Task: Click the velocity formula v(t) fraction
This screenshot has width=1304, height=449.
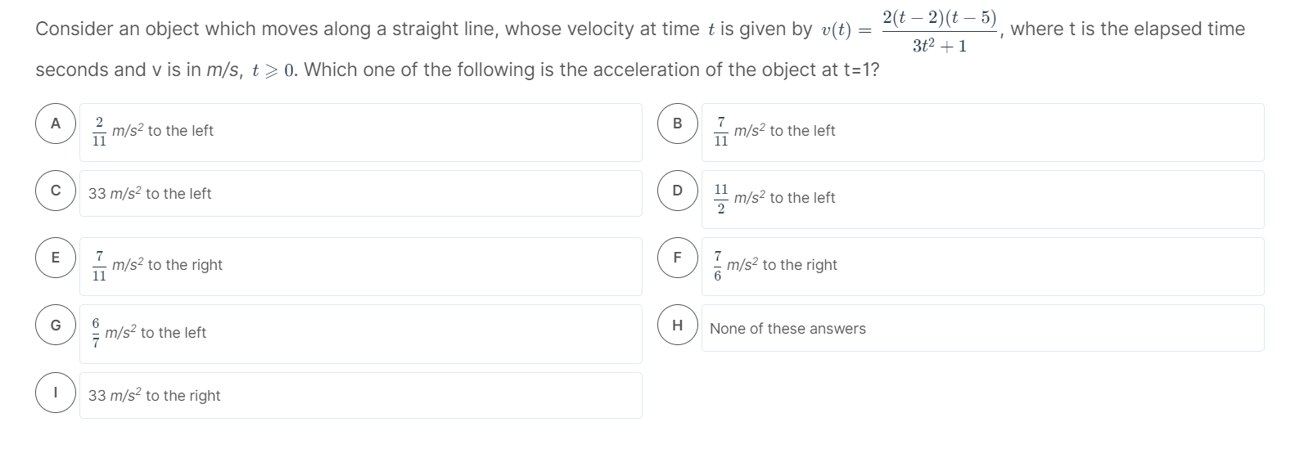Action: click(x=940, y=31)
